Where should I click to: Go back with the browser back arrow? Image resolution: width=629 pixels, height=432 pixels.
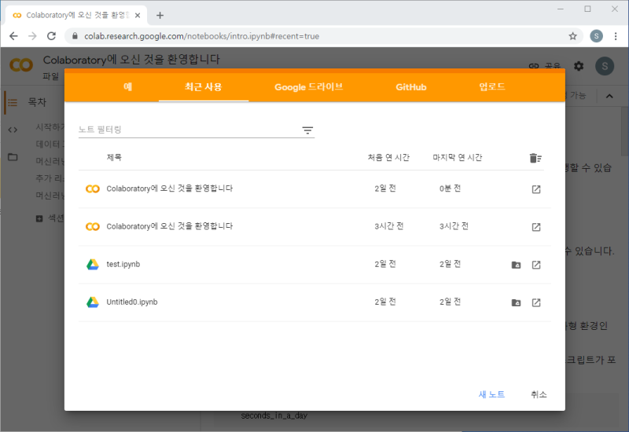13,36
